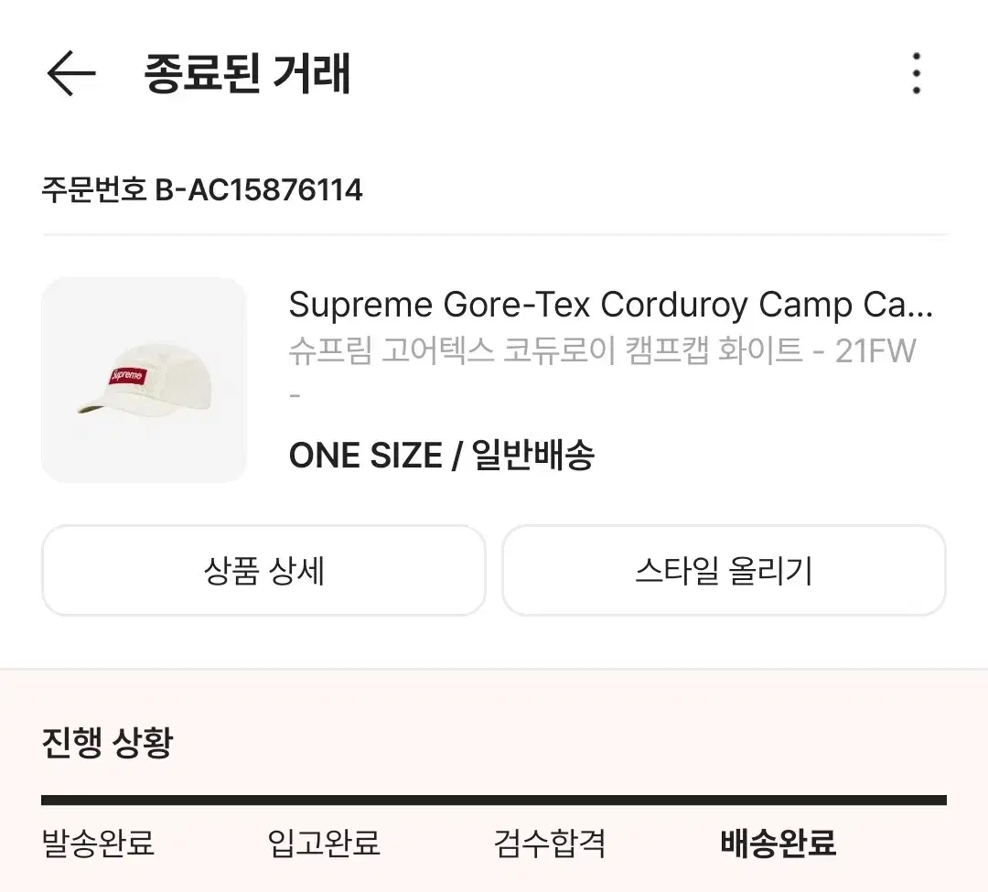988x892 pixels.
Task: Tap the back arrow icon
Action: coord(70,73)
